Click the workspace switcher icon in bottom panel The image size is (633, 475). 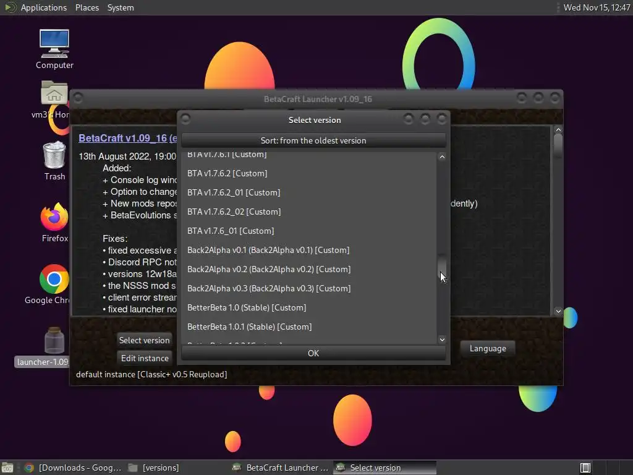click(x=585, y=468)
